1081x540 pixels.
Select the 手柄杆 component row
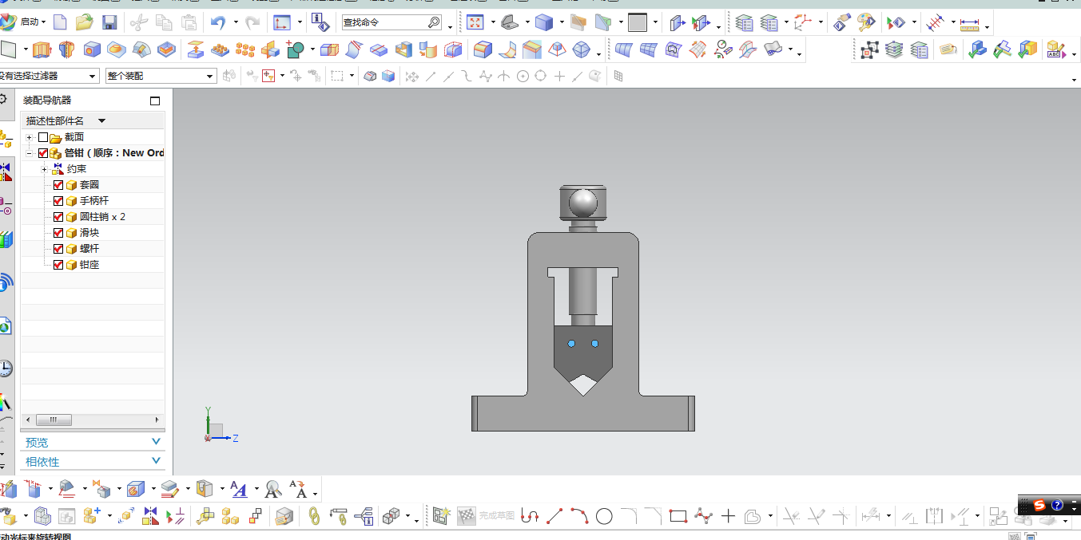point(93,201)
